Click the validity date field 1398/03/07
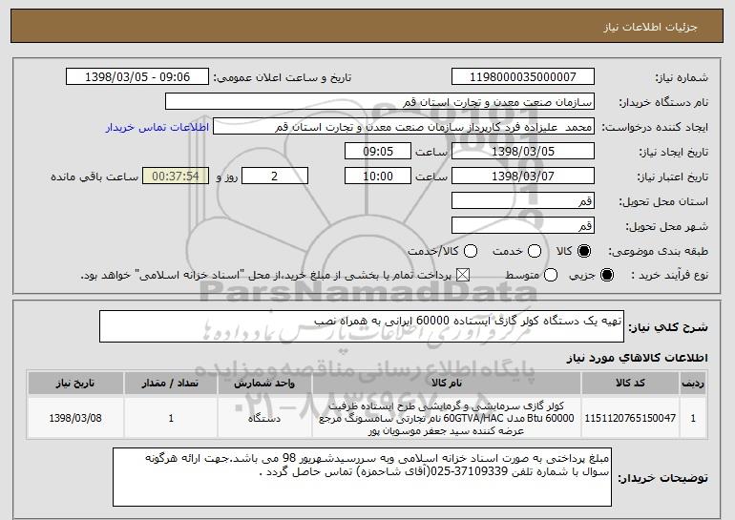This screenshot has width=735, height=520. point(523,177)
